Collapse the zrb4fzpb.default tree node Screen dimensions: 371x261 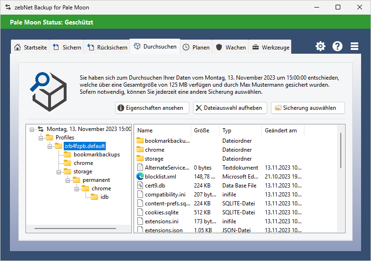pos(50,146)
